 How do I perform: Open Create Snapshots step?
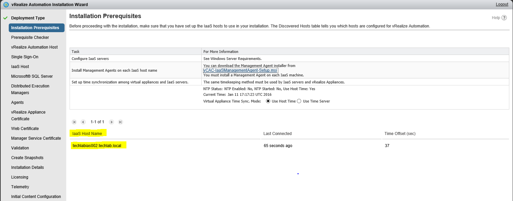(27, 158)
